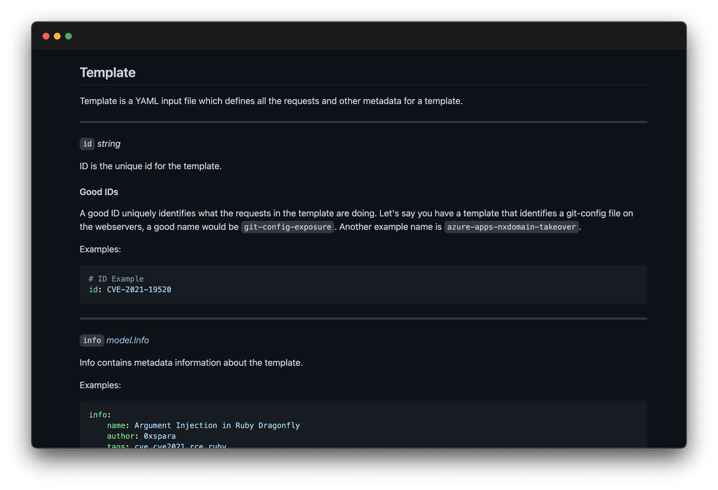Click the divider above the info section

[363, 318]
